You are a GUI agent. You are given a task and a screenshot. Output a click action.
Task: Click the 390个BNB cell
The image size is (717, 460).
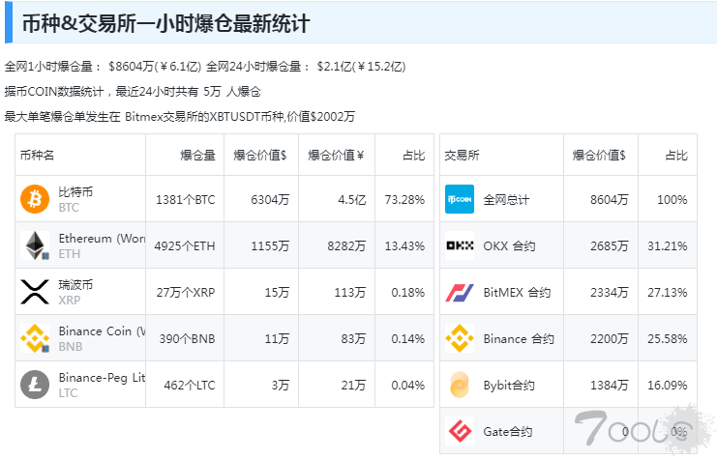pyautogui.click(x=187, y=339)
